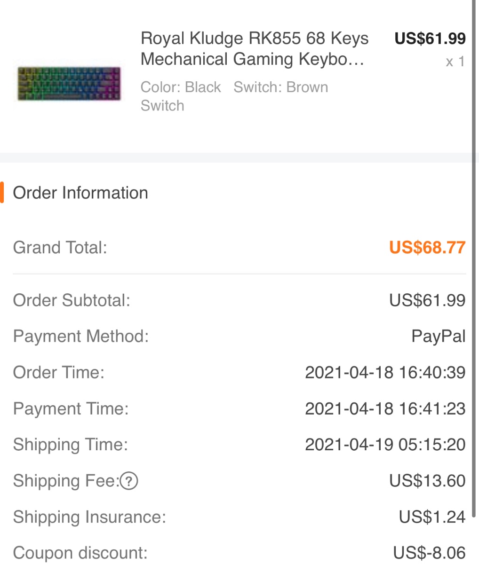The height and width of the screenshot is (564, 479).
Task: Open the Royal Kludge keyboard product thumbnail
Action: pyautogui.click(x=69, y=84)
